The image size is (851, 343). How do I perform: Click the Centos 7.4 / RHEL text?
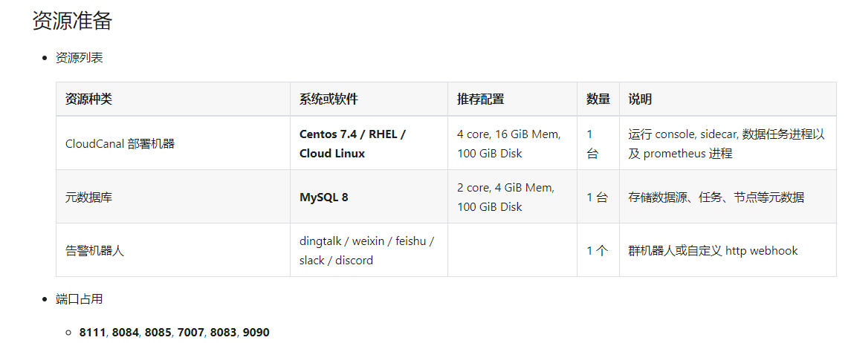(352, 134)
